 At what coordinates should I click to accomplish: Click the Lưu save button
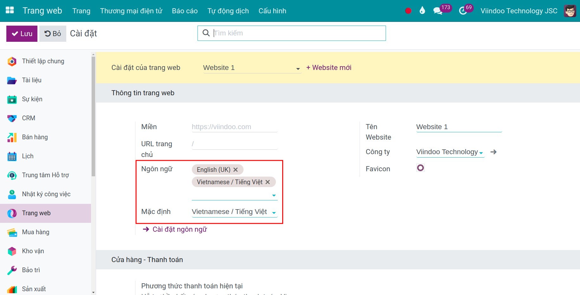[x=22, y=34]
